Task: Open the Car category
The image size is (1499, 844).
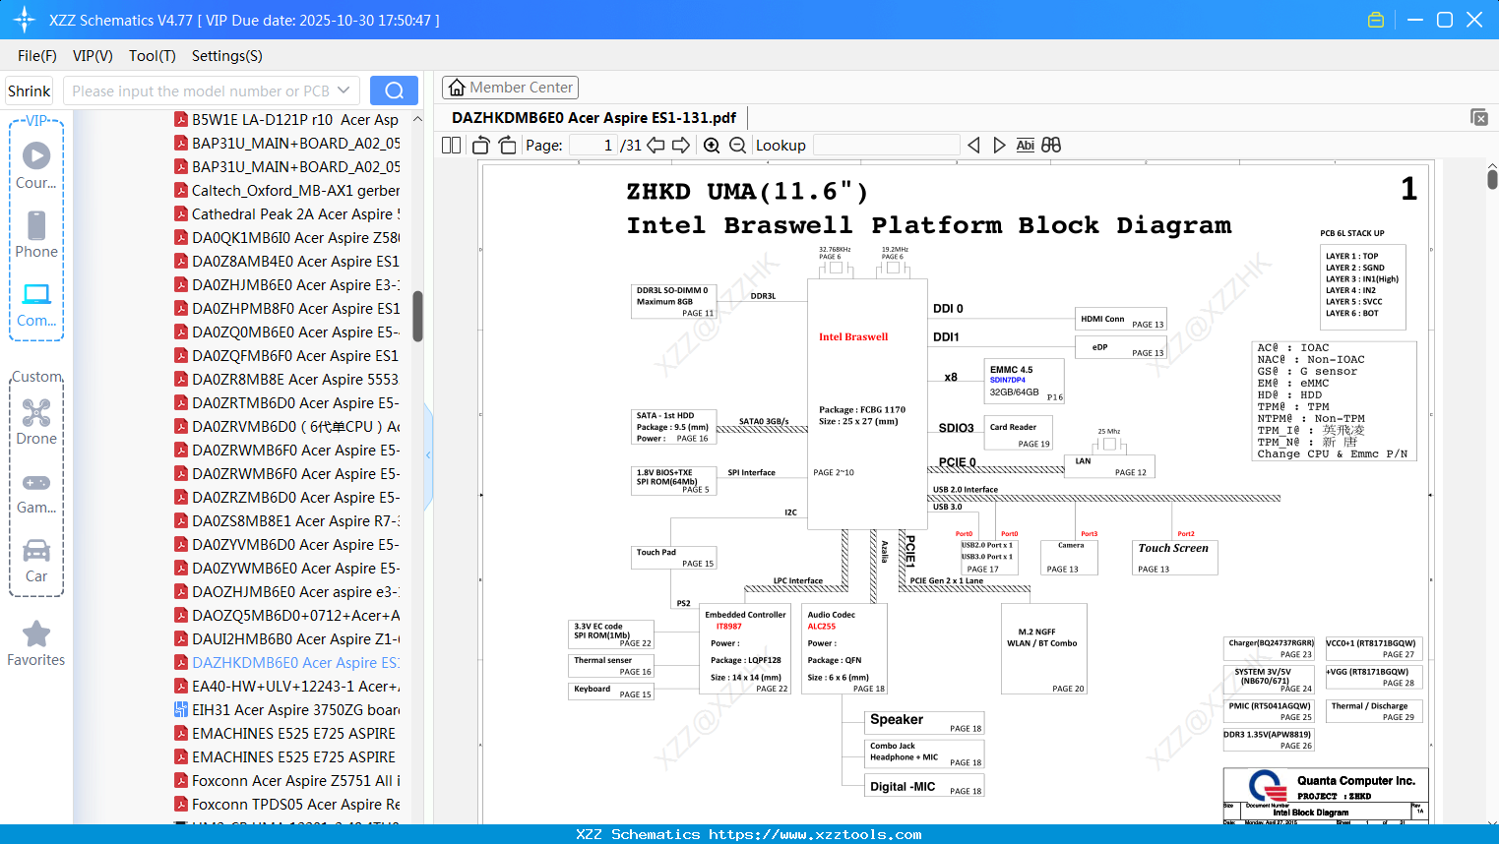Action: [x=36, y=561]
